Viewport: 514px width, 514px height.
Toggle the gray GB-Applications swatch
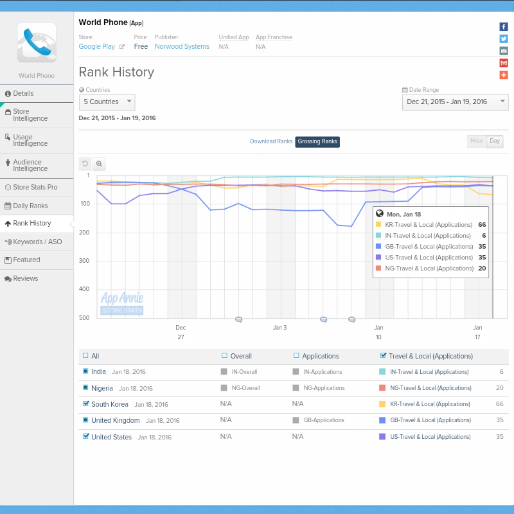click(x=296, y=420)
